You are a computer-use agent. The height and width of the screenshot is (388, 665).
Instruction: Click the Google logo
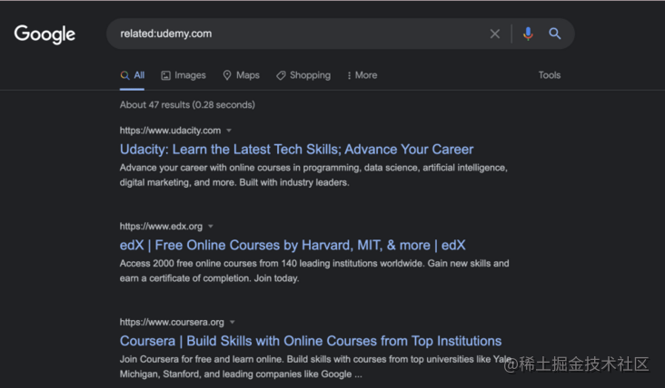[45, 34]
